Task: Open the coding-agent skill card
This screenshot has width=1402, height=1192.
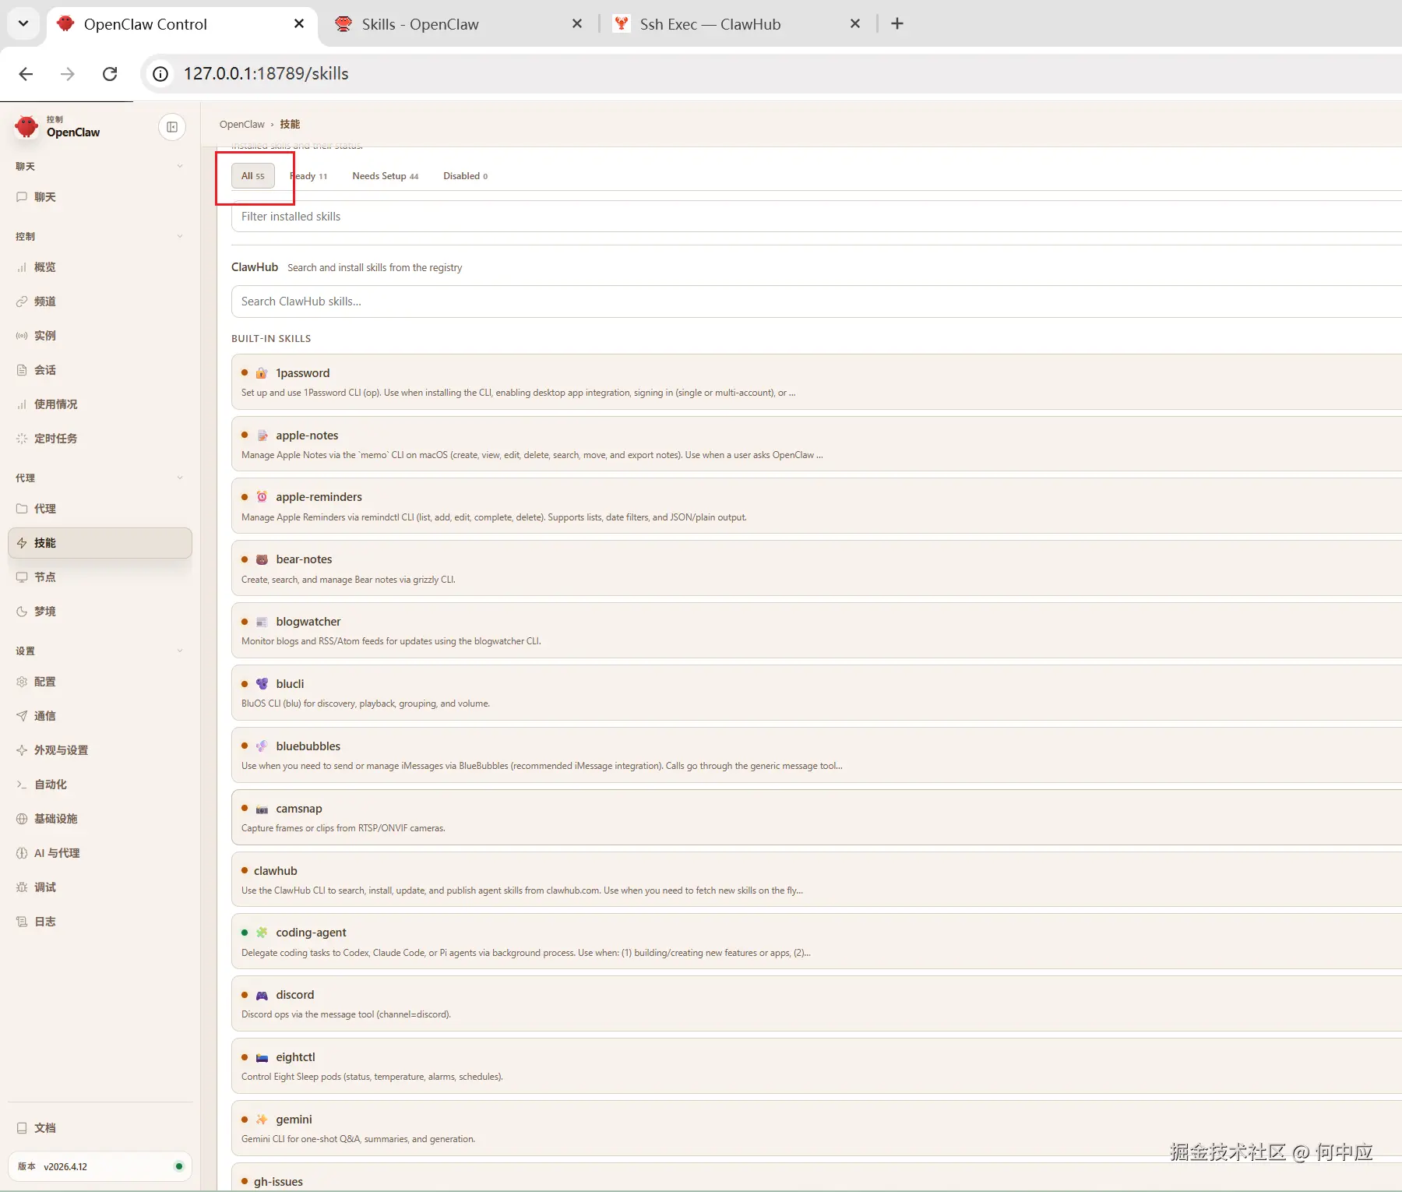Action: click(x=816, y=942)
